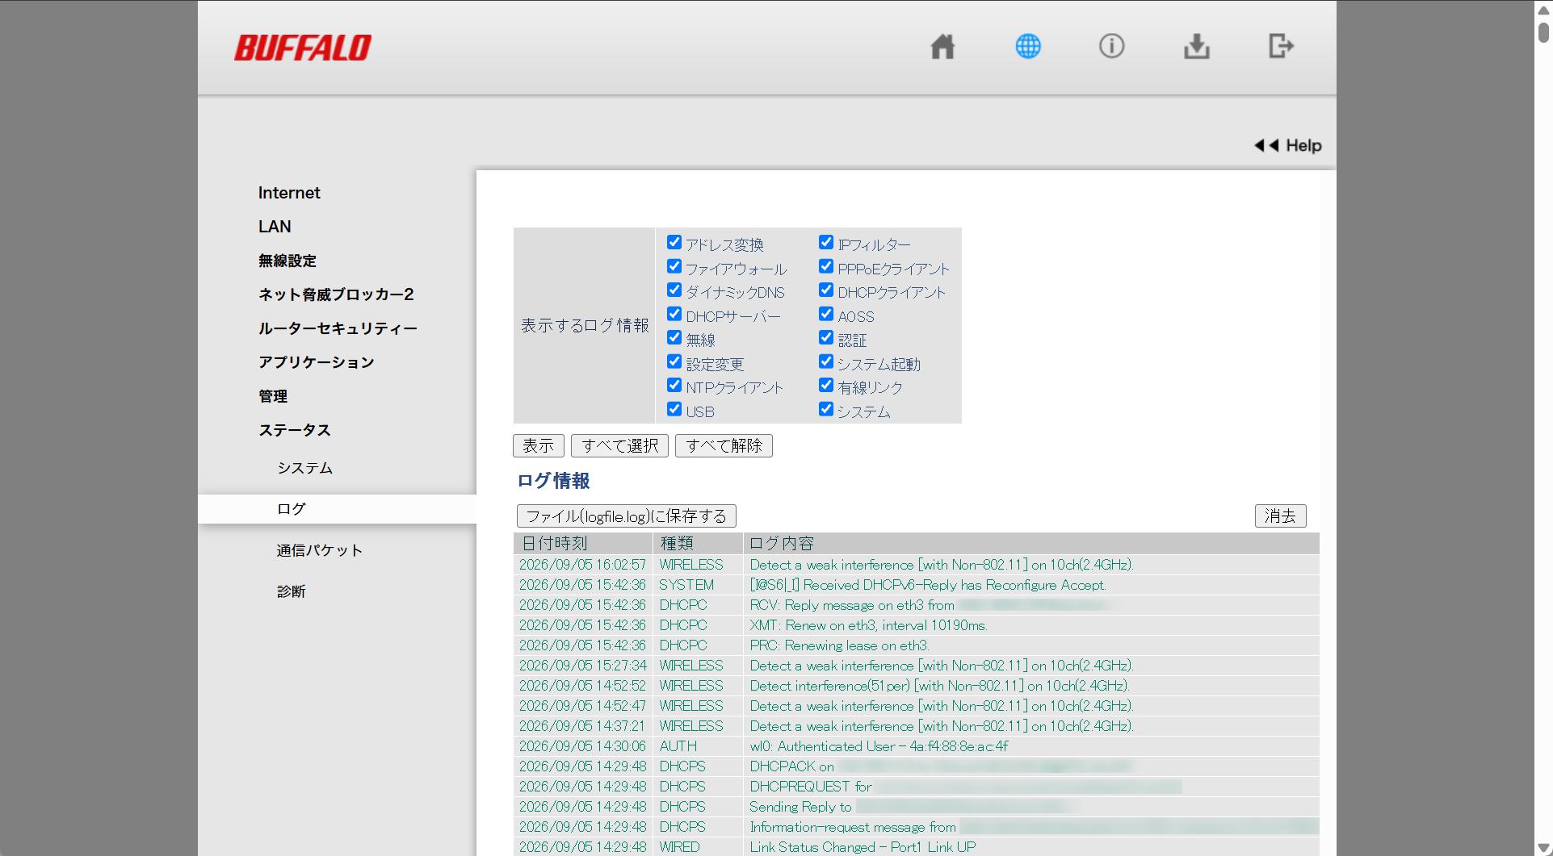The height and width of the screenshot is (856, 1553).
Task: Open the home icon in header
Action: coord(942,47)
